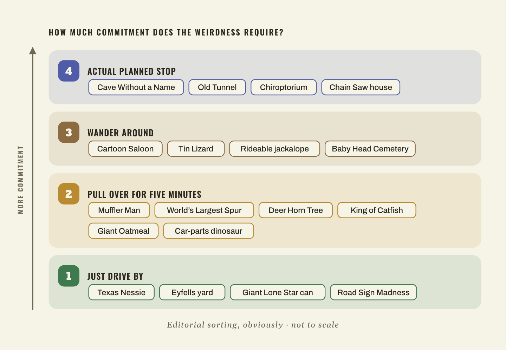Pick the Chain Saw house tag
Viewport: 506px width, 350px height.
[361, 87]
